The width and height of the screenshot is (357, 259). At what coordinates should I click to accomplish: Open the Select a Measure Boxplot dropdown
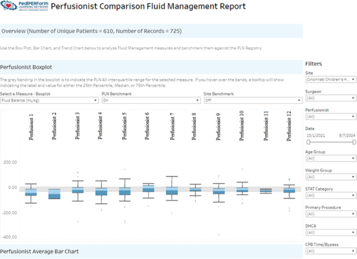[49, 100]
